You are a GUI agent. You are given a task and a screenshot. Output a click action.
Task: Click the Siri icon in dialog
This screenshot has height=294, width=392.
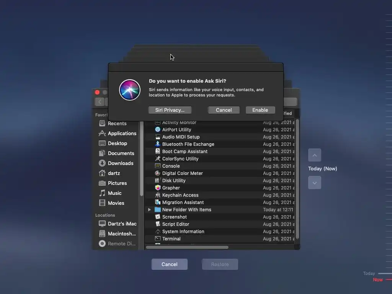coord(129,90)
